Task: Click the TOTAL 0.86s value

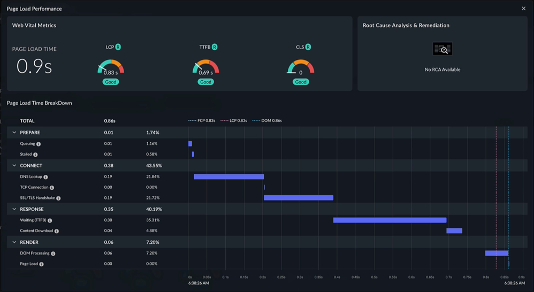Action: [110, 121]
